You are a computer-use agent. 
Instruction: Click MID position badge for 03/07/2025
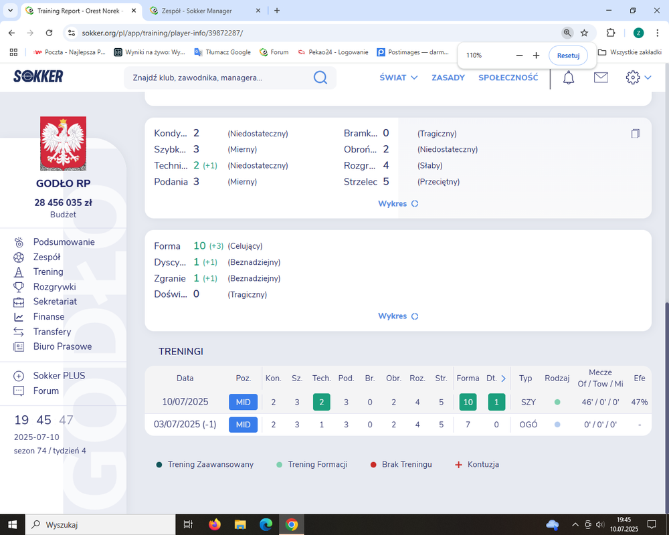click(x=244, y=425)
